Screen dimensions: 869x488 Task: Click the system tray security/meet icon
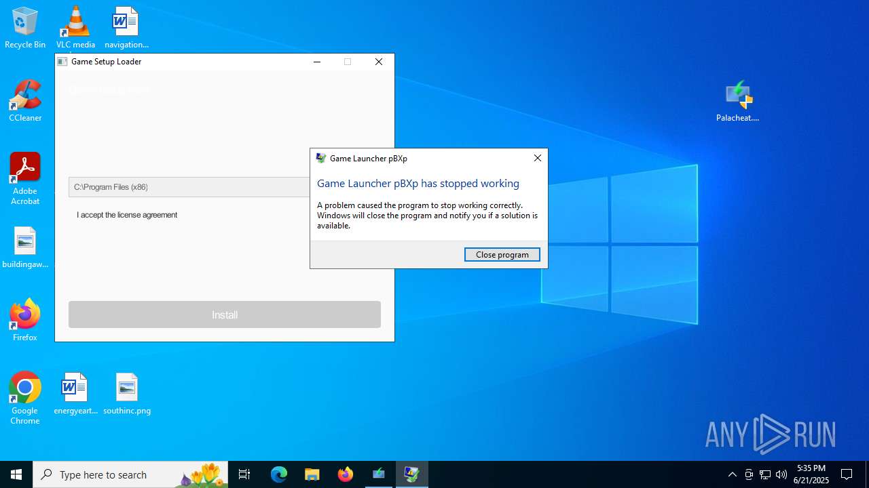point(749,474)
